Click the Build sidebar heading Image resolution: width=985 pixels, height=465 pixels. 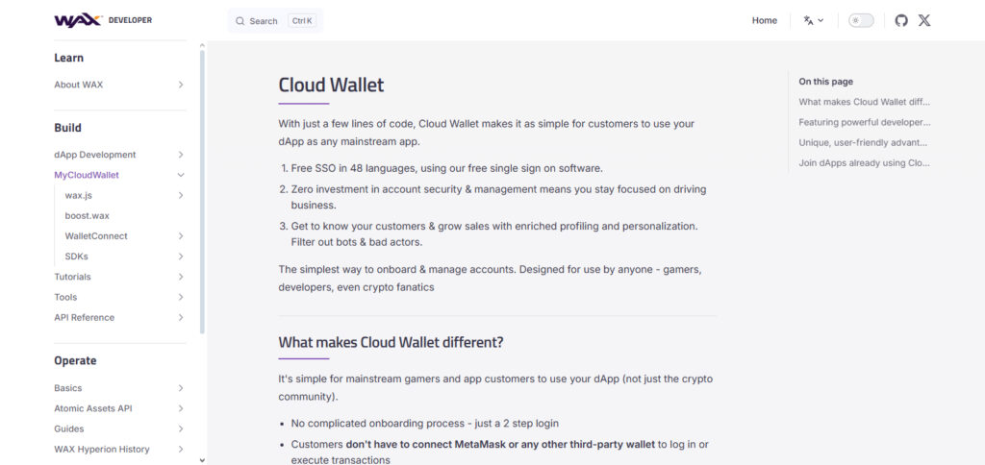pos(68,128)
